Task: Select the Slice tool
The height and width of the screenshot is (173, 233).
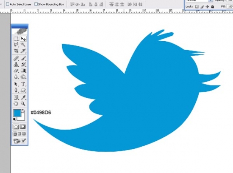Action: click(x=23, y=51)
